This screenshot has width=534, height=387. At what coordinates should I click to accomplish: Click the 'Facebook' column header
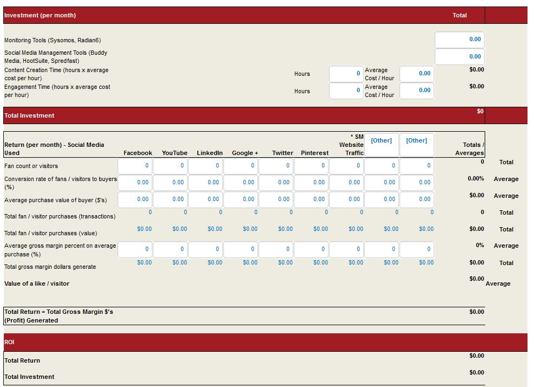tap(138, 153)
